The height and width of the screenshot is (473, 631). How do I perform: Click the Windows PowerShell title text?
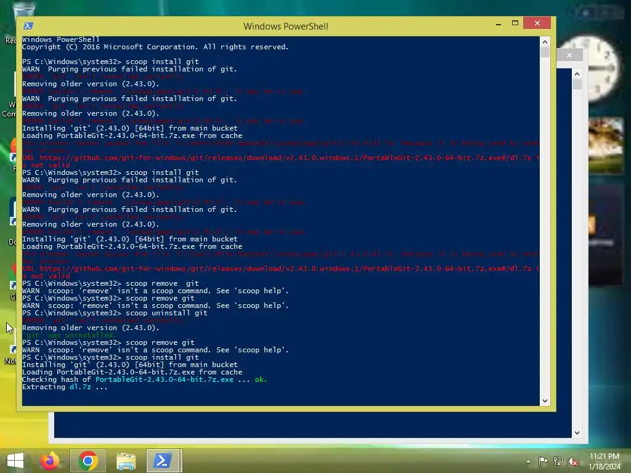click(x=286, y=26)
